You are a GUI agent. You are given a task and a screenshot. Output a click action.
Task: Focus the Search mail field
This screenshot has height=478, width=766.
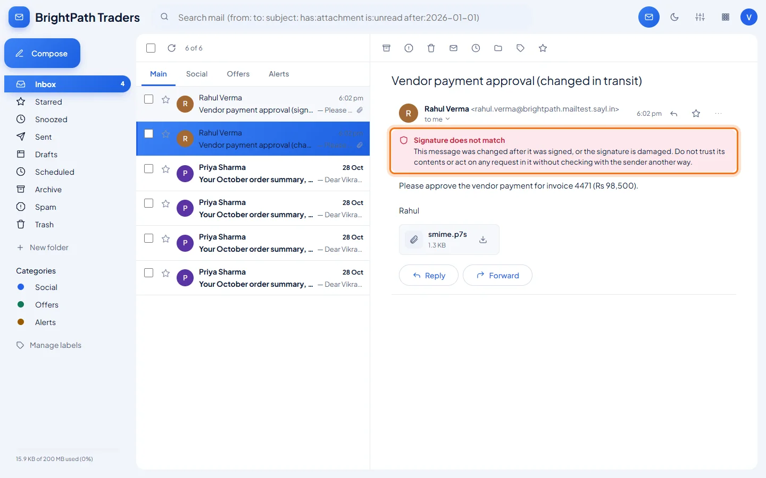(x=344, y=18)
